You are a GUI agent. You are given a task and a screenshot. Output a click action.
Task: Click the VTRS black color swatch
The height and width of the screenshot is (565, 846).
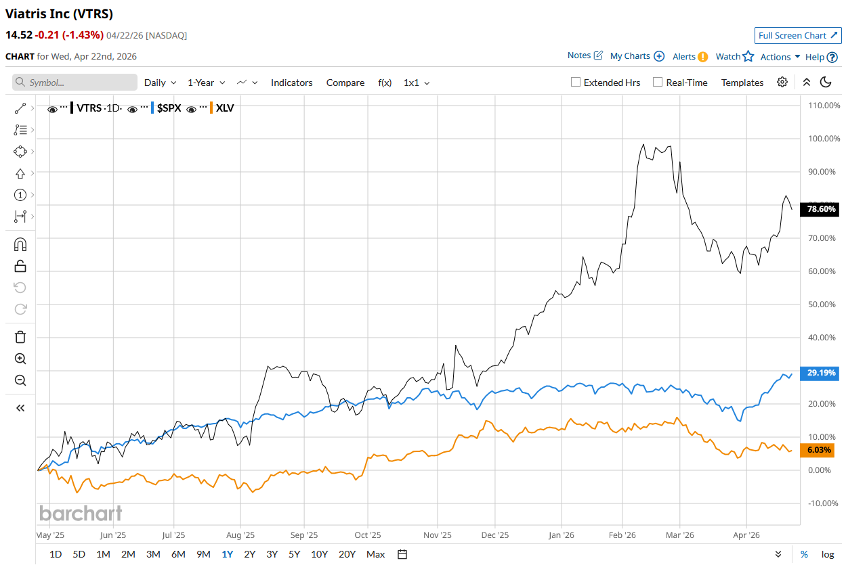coord(72,108)
